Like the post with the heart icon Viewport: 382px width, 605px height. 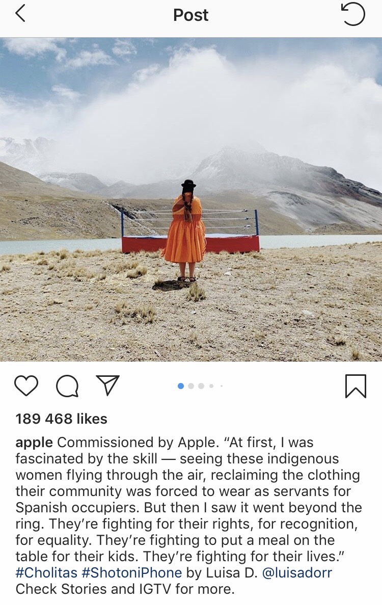[26, 386]
